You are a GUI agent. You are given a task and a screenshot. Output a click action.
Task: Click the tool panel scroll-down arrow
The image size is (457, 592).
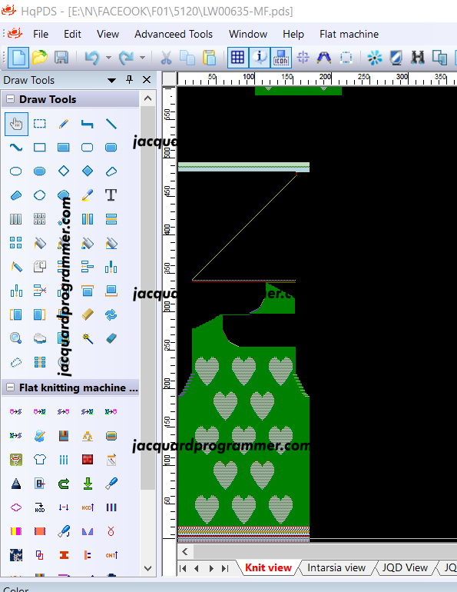(147, 568)
